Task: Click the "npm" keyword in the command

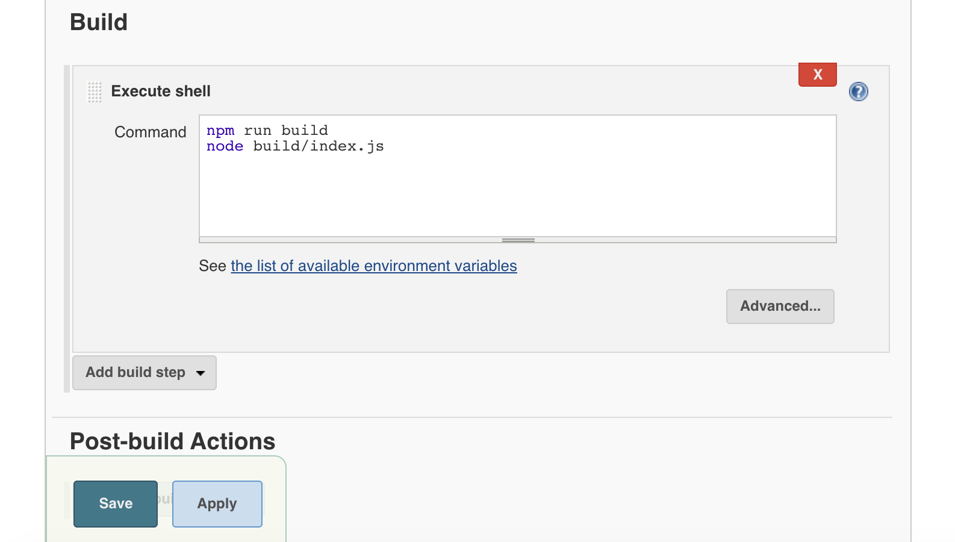Action: pyautogui.click(x=220, y=131)
